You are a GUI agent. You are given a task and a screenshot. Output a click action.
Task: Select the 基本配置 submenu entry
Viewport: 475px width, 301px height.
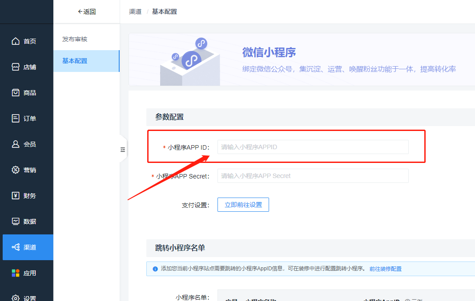pos(86,61)
